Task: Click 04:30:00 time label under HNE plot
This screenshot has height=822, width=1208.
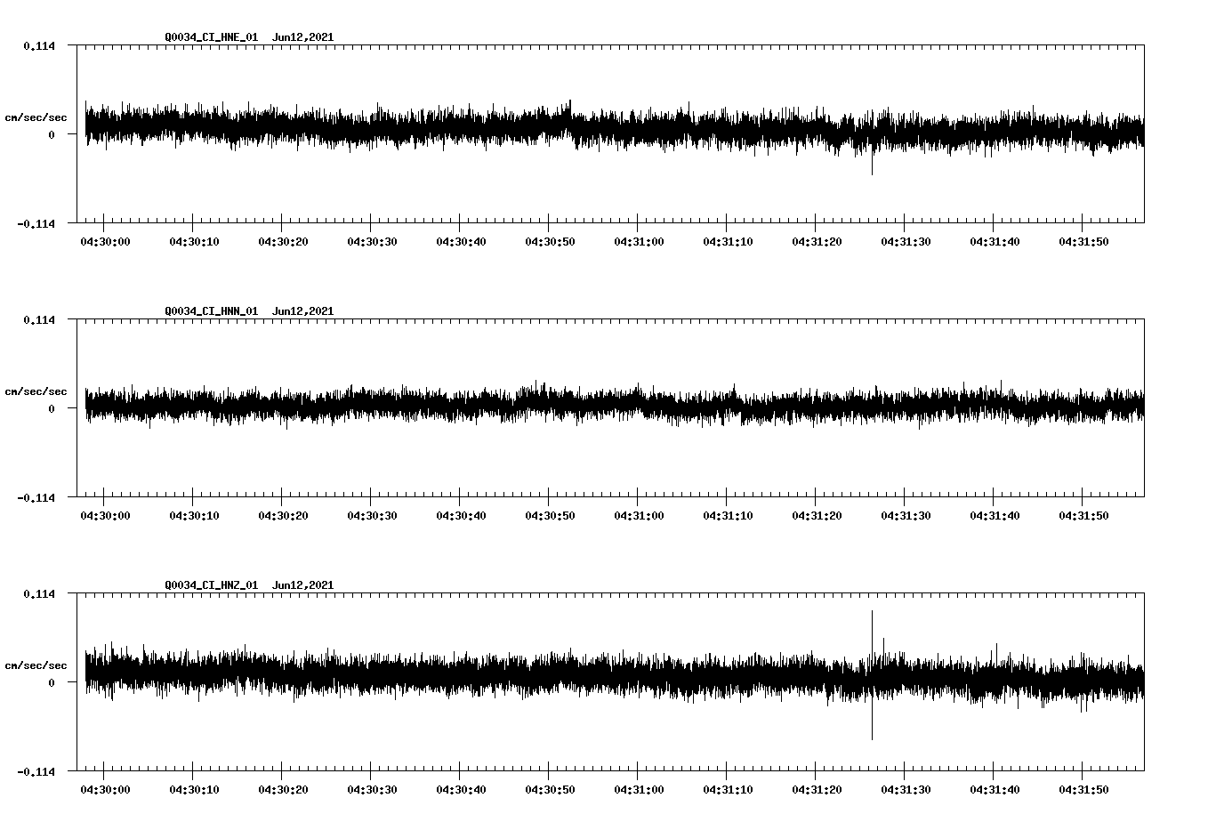Action: point(105,242)
